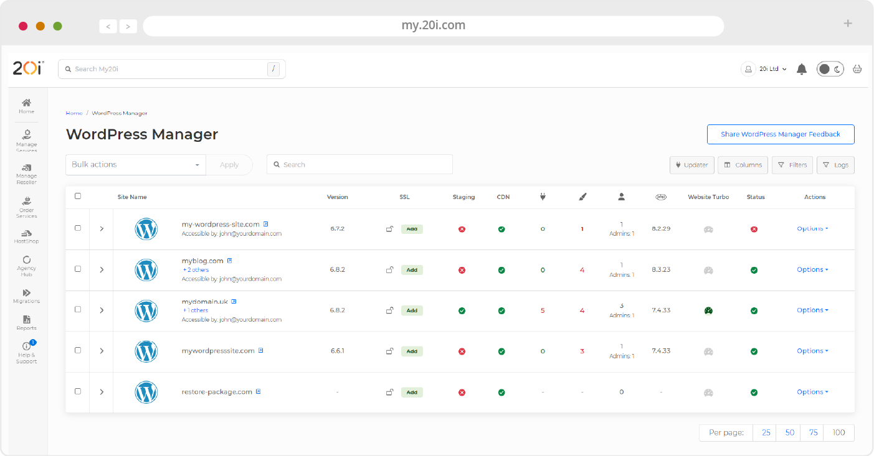The width and height of the screenshot is (874, 456).
Task: Open HostShop in sidebar
Action: click(x=26, y=237)
